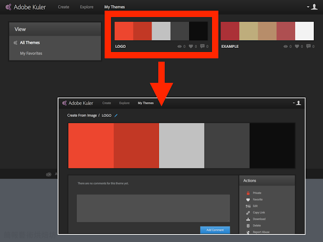323x242 pixels.
Task: Click the LOGO name in the breadcrumb
Action: point(106,115)
